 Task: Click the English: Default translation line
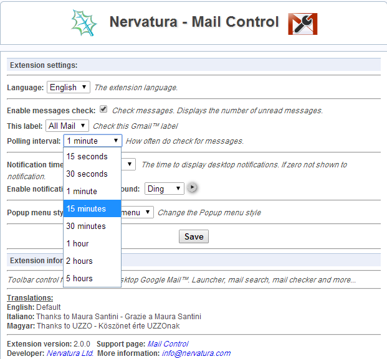34,307
